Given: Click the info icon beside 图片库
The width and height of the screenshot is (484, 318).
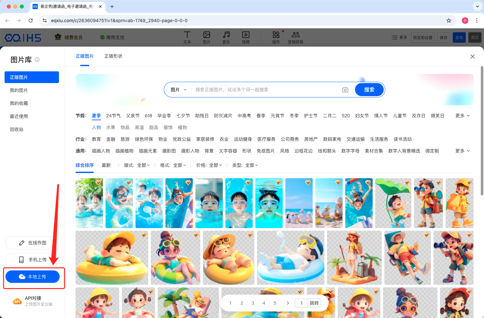Looking at the screenshot, I should coord(37,60).
